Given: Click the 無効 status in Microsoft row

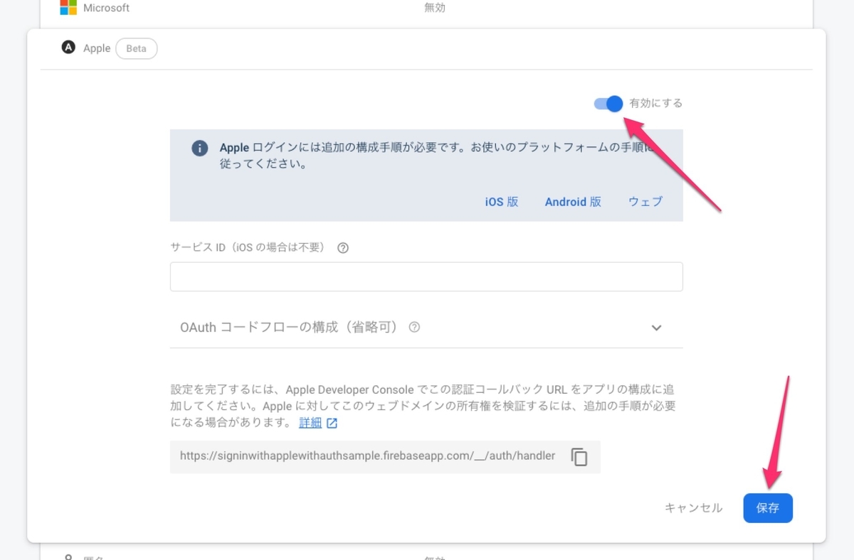Looking at the screenshot, I should [x=435, y=8].
